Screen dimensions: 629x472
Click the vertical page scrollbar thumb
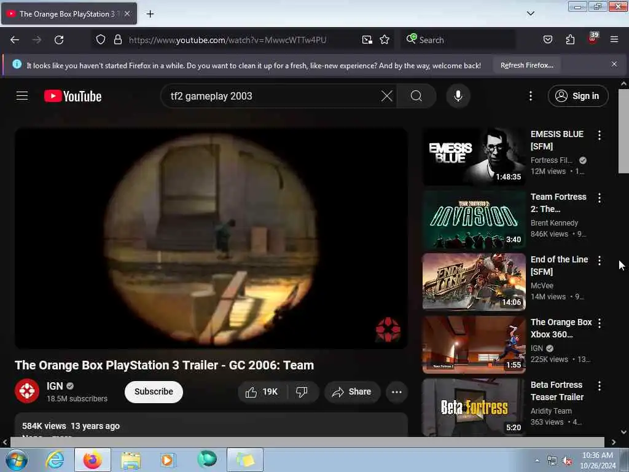623,132
